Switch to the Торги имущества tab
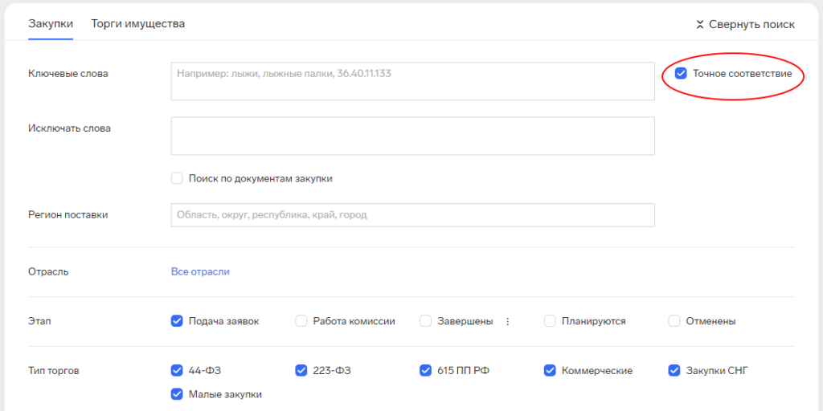This screenshot has height=411, width=823. (138, 23)
